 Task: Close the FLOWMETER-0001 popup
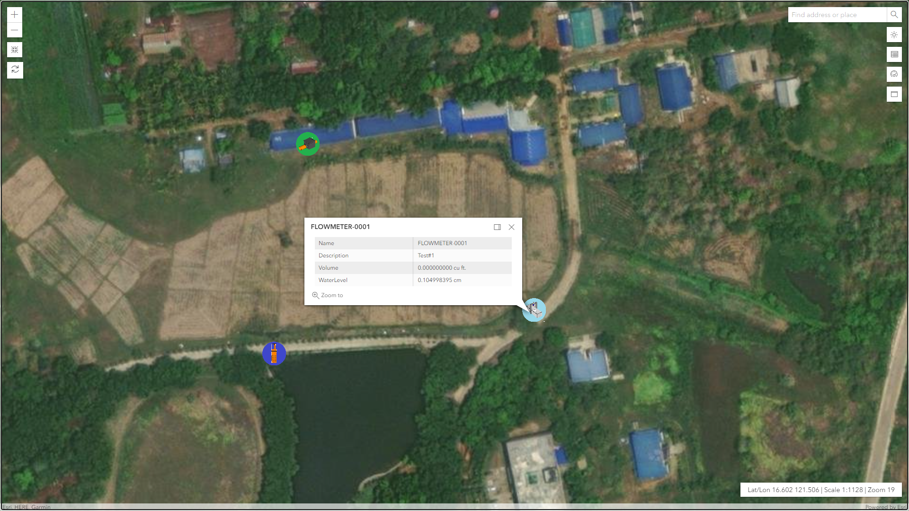(511, 227)
